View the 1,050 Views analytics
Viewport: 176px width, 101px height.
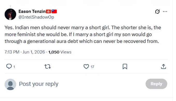[60, 52]
